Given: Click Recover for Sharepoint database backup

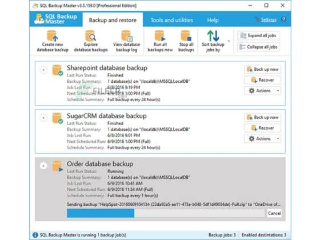Looking at the screenshot, I should coord(262,80).
